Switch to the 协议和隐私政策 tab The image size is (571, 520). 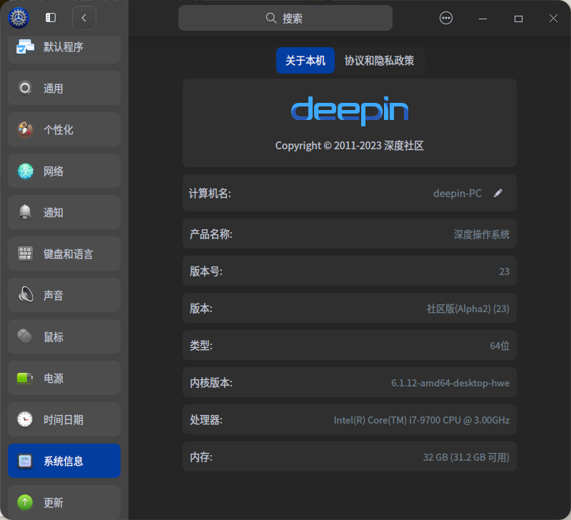(x=380, y=61)
